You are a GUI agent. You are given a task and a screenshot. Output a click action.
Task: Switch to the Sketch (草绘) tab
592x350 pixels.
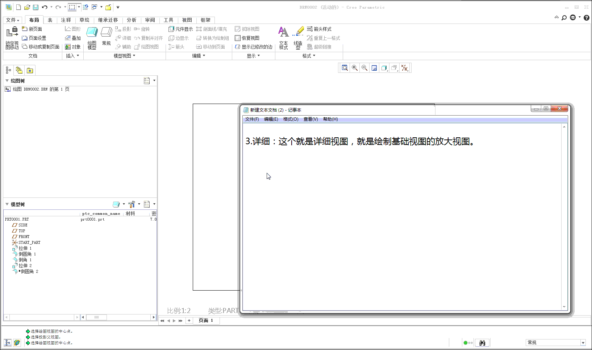(84, 20)
